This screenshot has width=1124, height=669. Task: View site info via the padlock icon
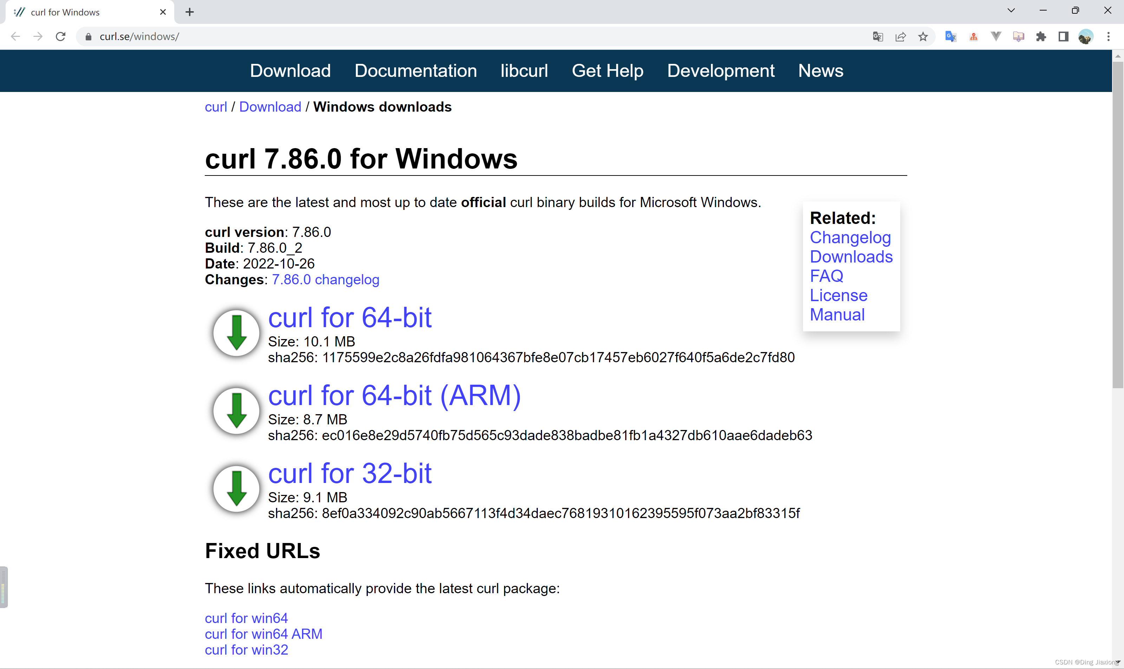coord(89,37)
